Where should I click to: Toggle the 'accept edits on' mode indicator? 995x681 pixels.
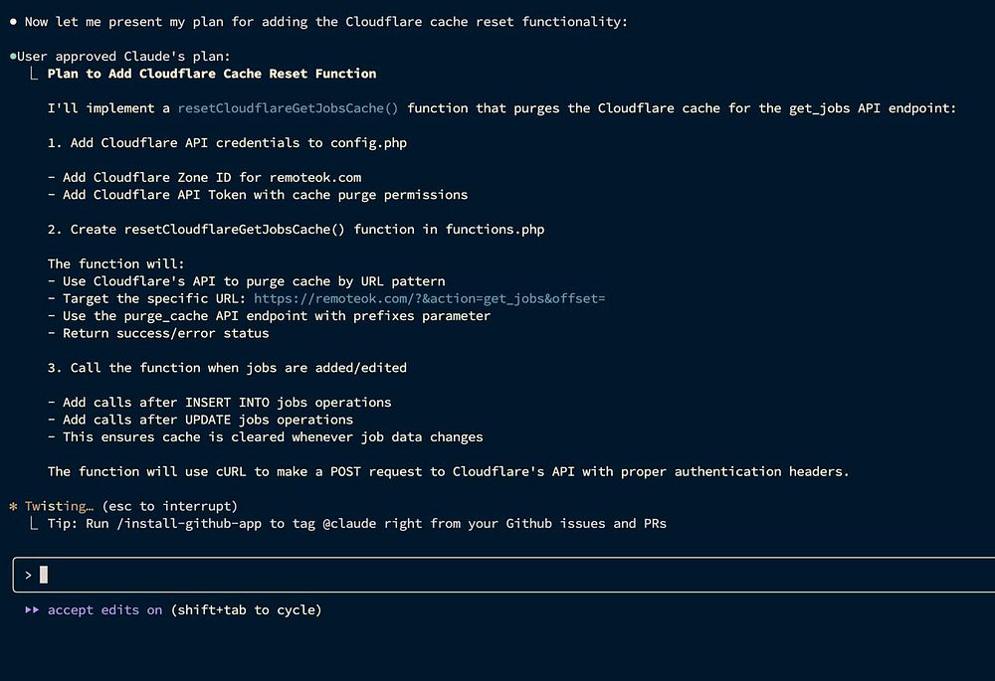[x=104, y=609]
